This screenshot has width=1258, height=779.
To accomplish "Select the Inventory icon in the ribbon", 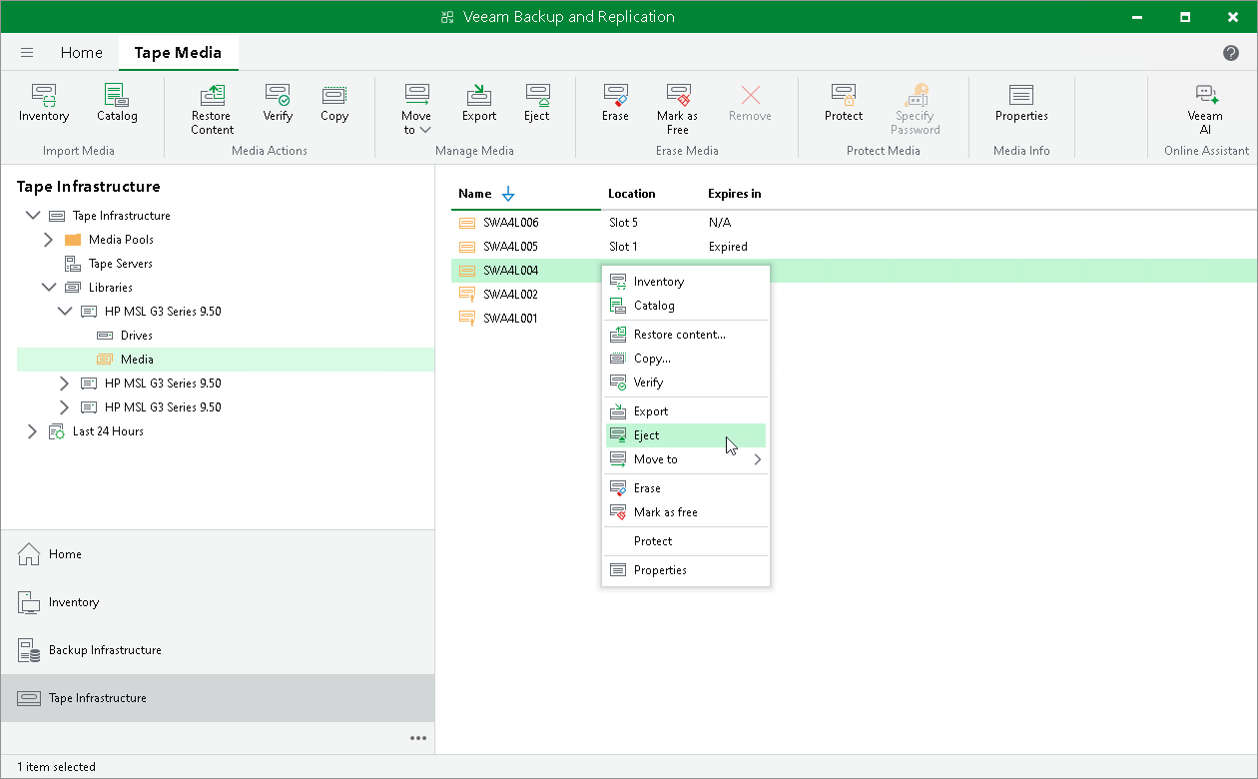I will point(44,105).
